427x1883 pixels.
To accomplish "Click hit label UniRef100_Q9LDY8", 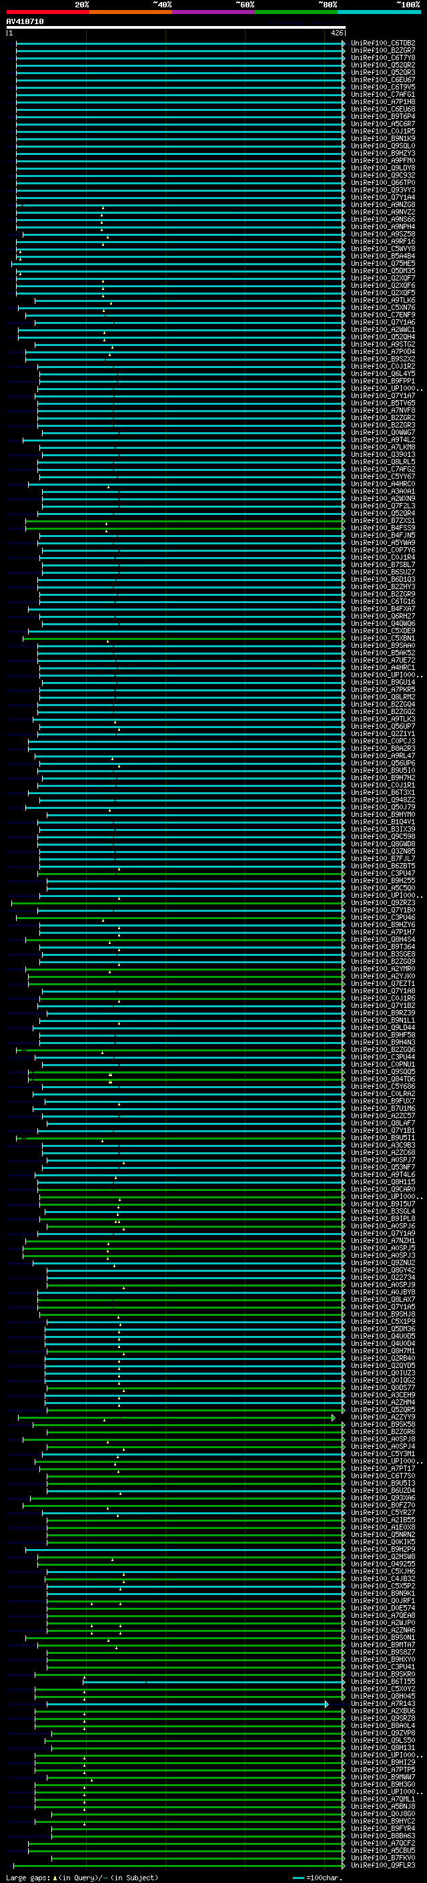I will pos(383,168).
